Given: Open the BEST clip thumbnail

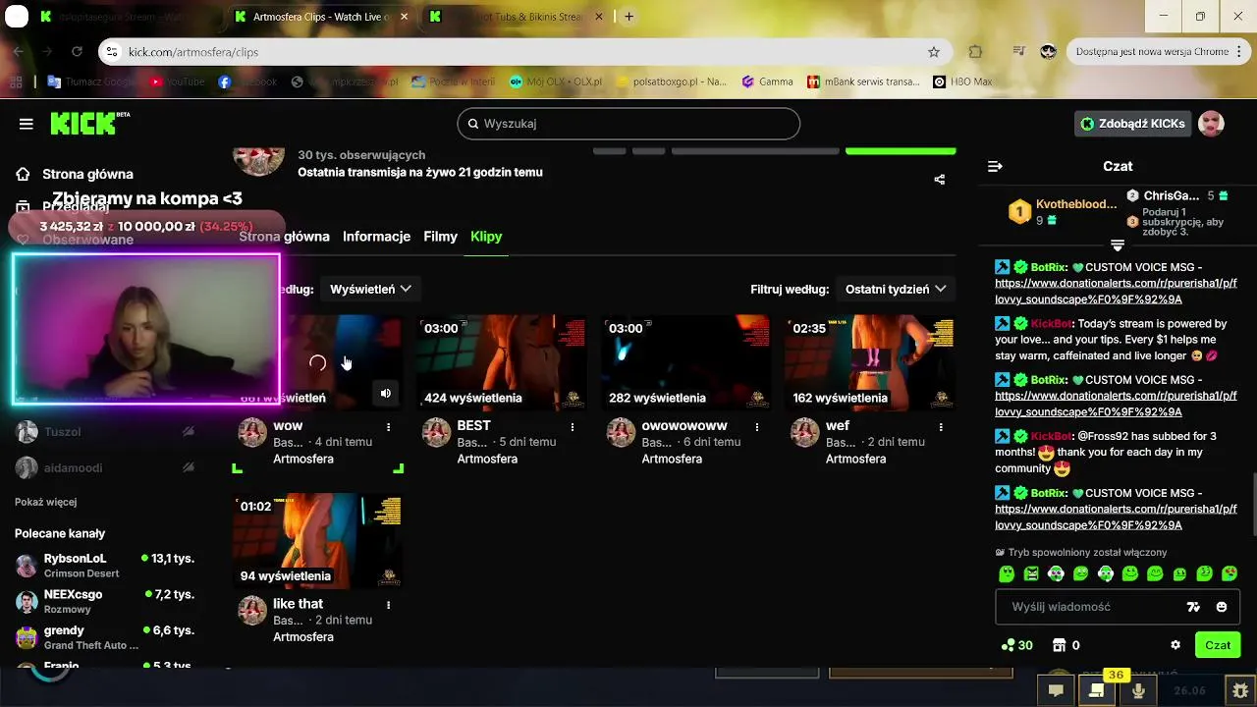Looking at the screenshot, I should point(502,362).
